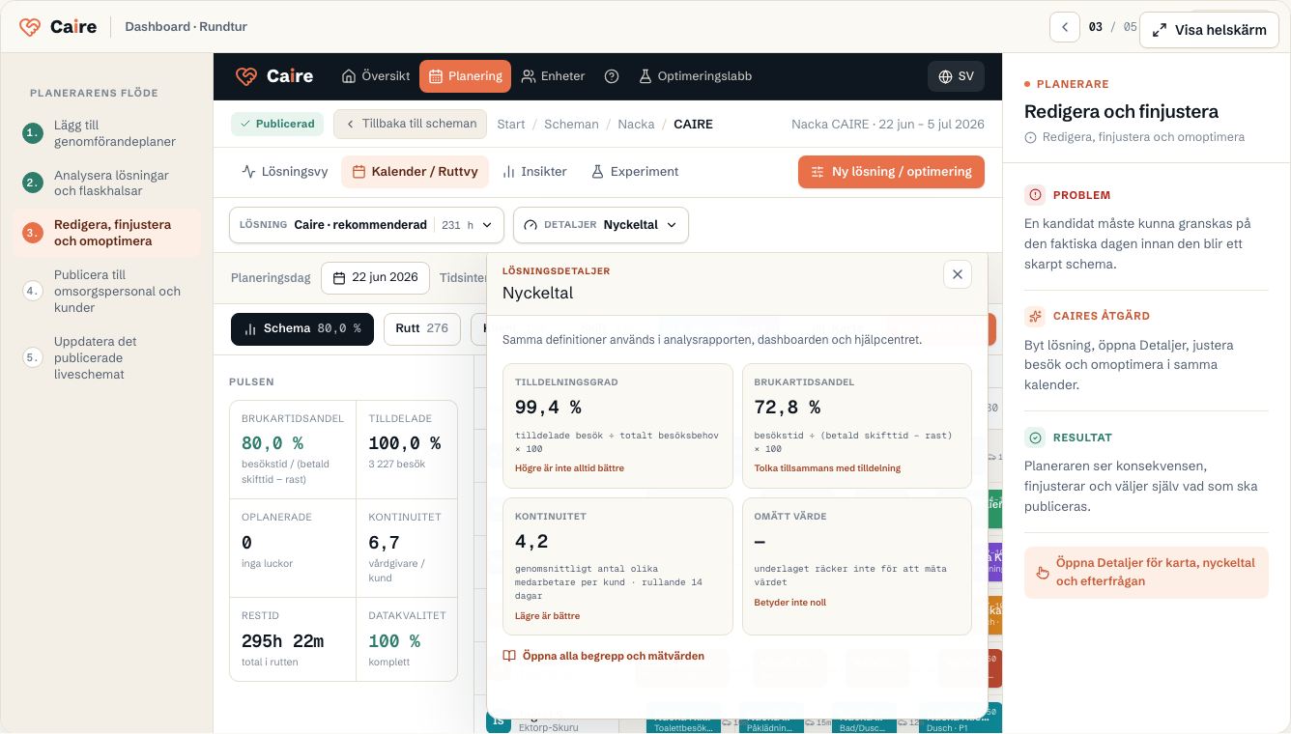The height and width of the screenshot is (734, 1291).
Task: Click the book icon beside Öppna alla begrepp
Action: [509, 656]
